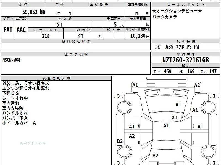Viewport: 221px width, 165px height.
Task: Click the 後日発送部品 header
Action: click(x=76, y=41)
